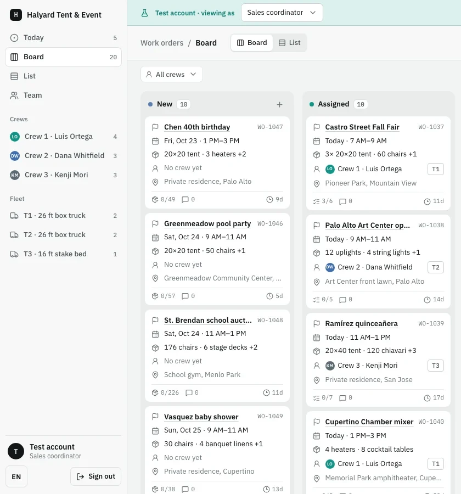Click comment icon on Greenmeadow pool party card
The width and height of the screenshot is (461, 494).
pyautogui.click(x=185, y=296)
